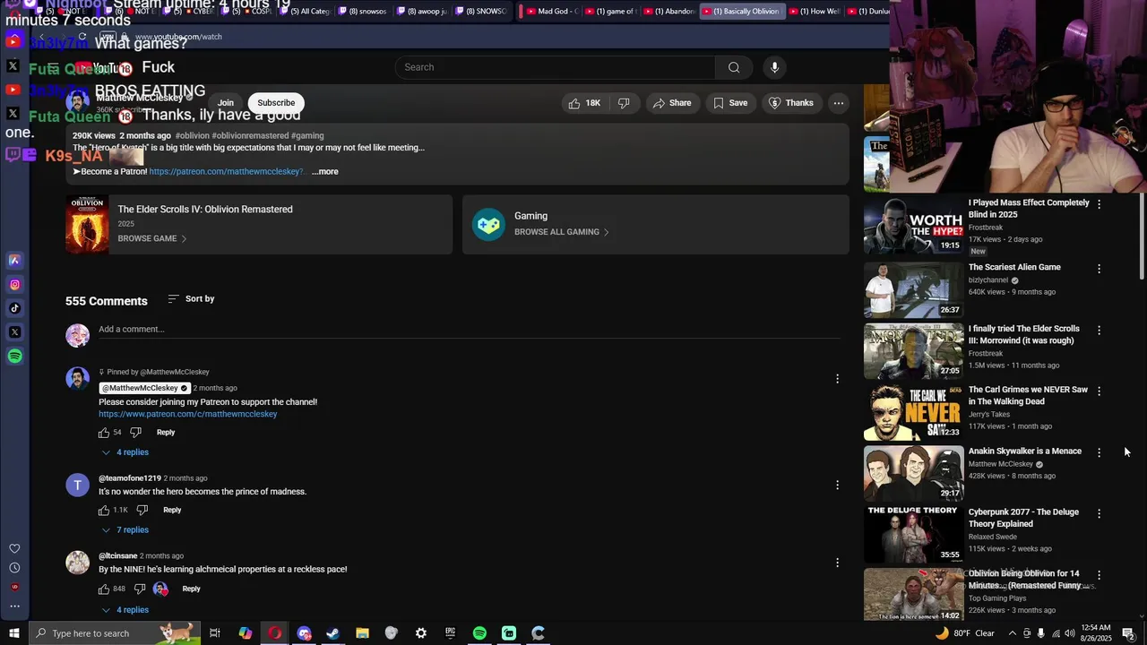Click the YouTube search box
The width and height of the screenshot is (1147, 645).
click(556, 67)
